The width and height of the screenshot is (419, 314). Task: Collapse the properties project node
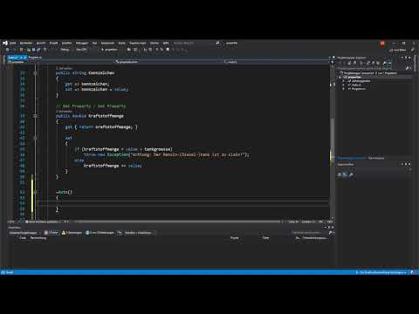pyautogui.click(x=340, y=78)
